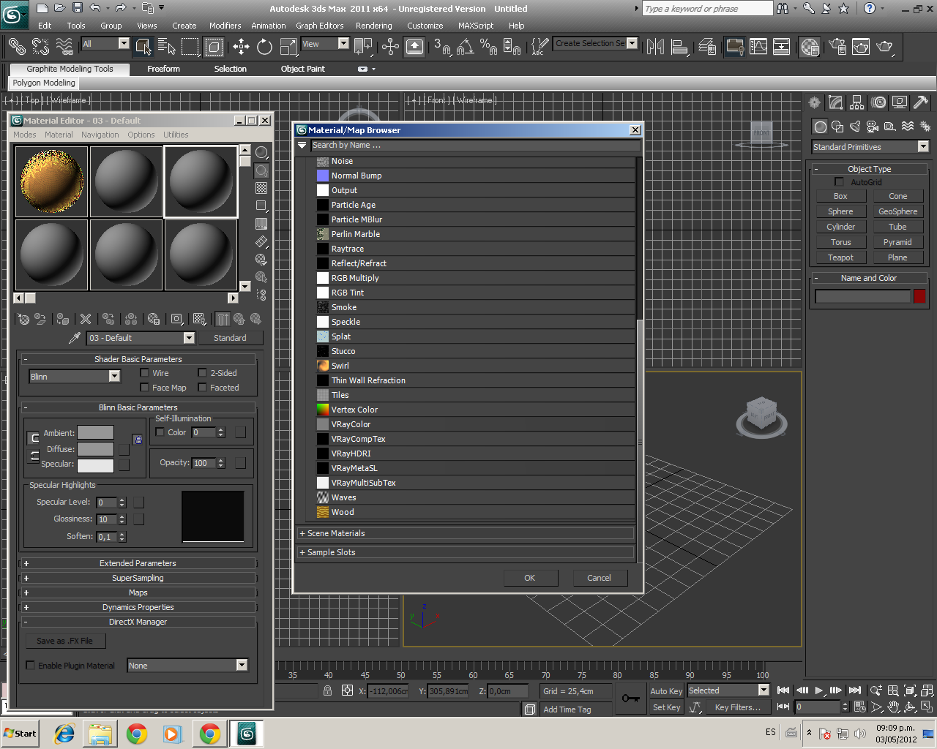Switch to the Hierarchy command panel tab
937x749 pixels.
[856, 102]
